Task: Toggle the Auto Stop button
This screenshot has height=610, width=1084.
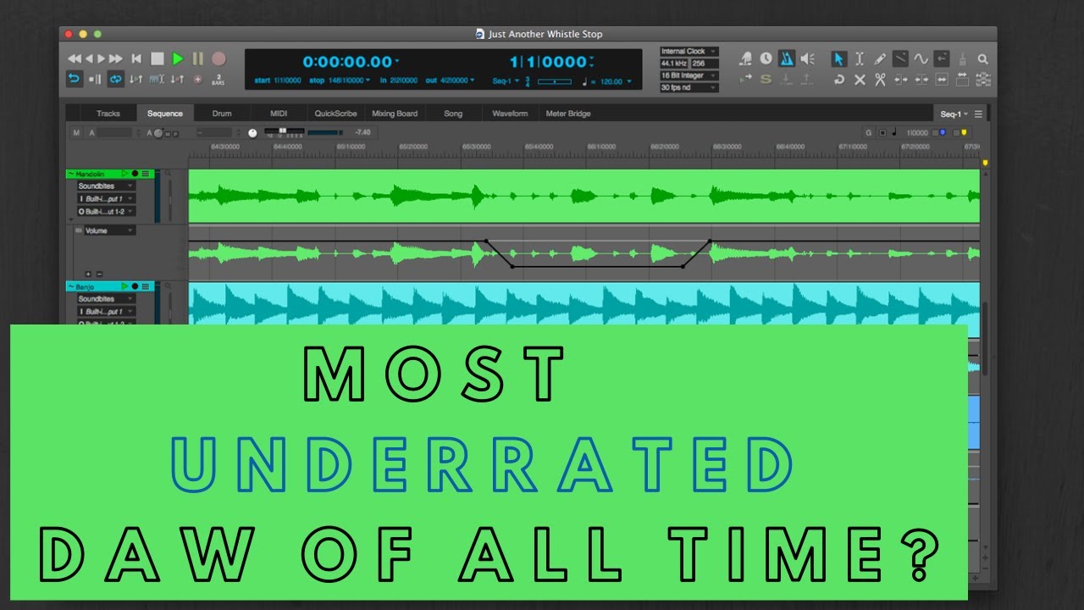Action: [95, 79]
